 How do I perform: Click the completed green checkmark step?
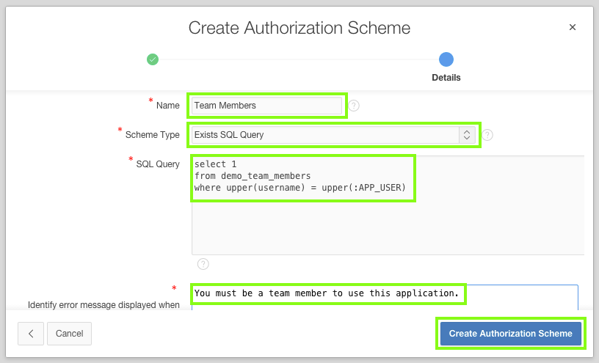point(153,59)
